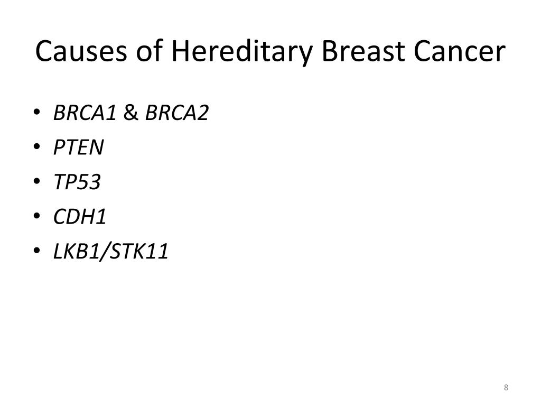The image size is (541, 406).
Task: Click the word "Cancer" in the title
Action: click(x=460, y=51)
